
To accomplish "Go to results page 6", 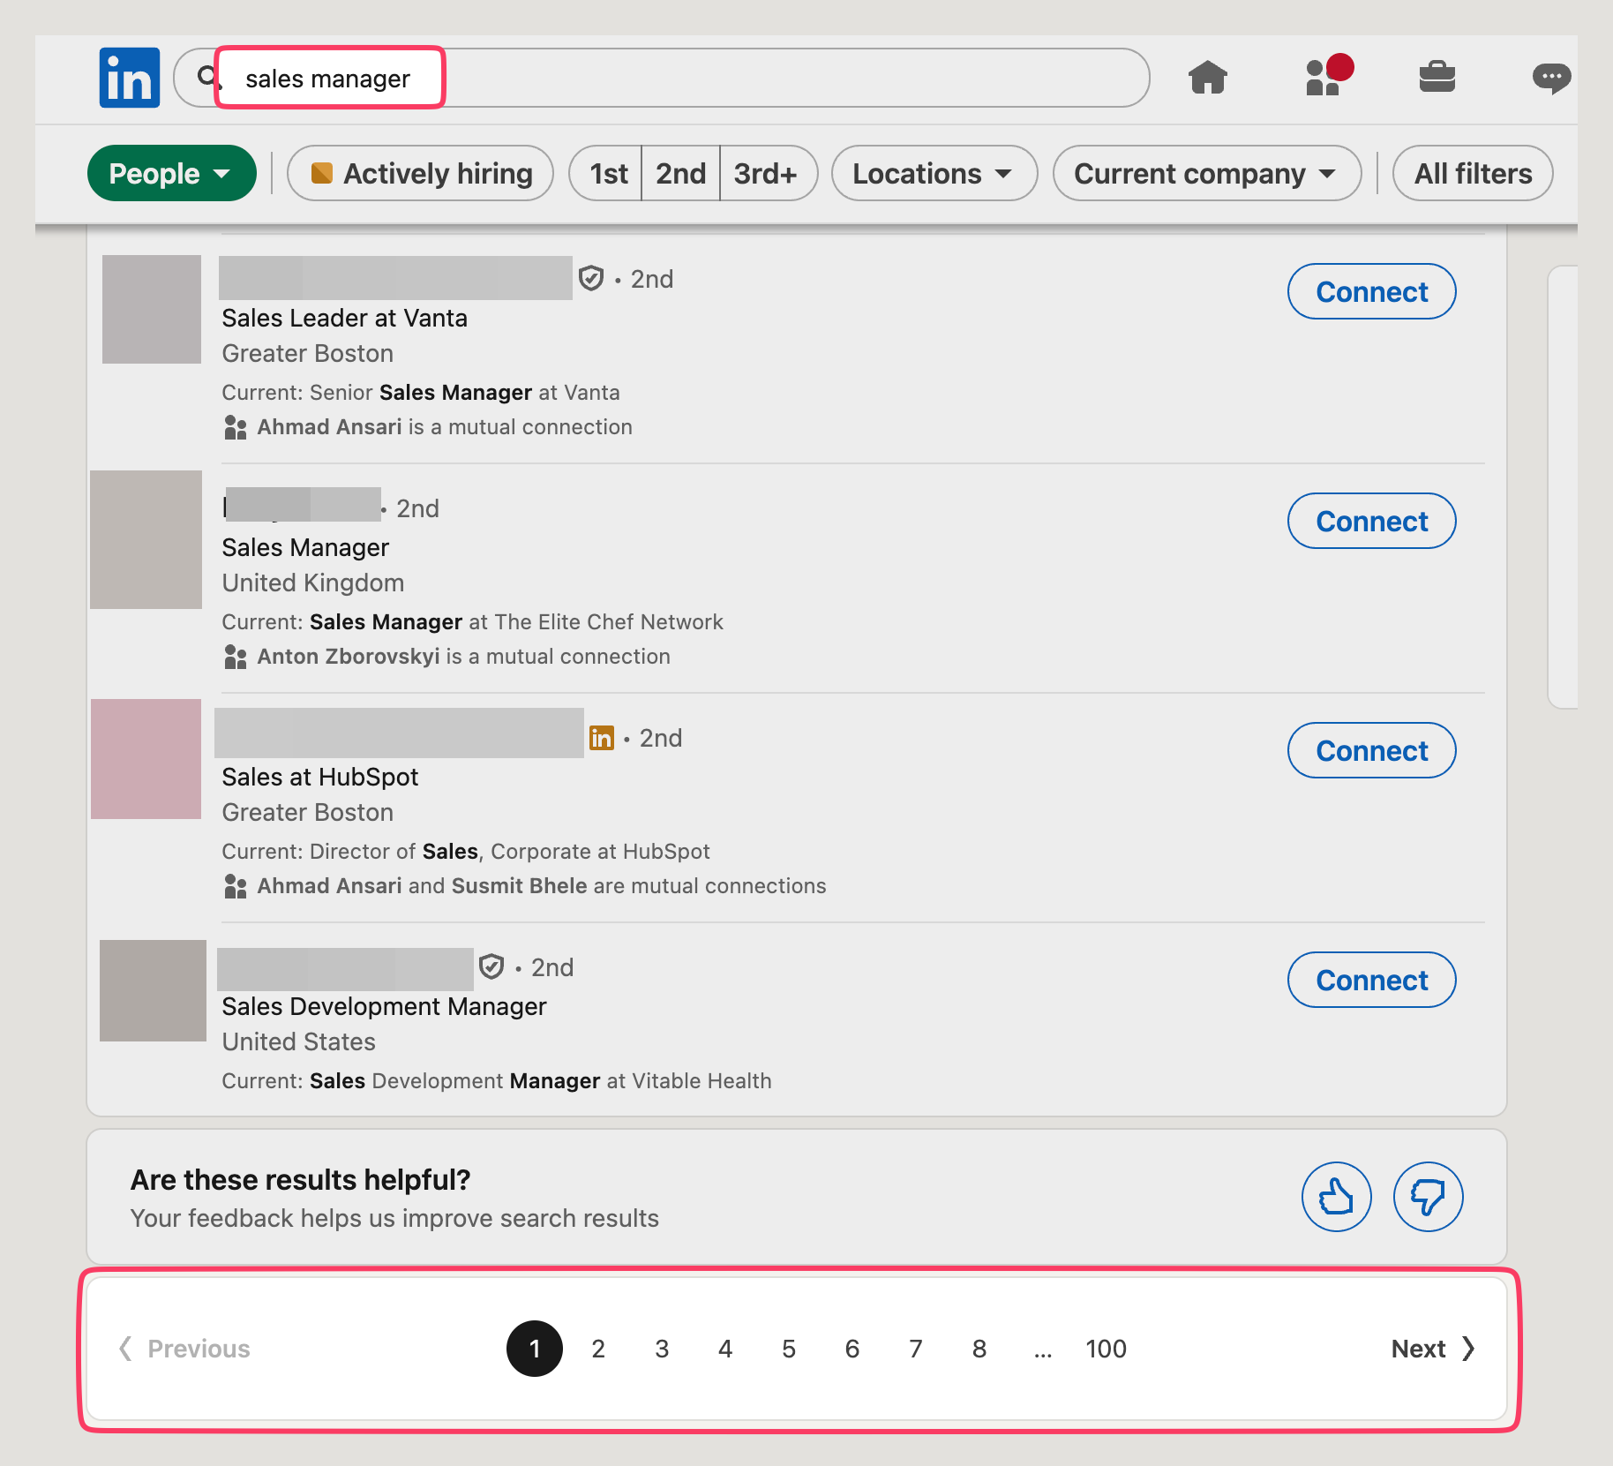I will pos(852,1349).
